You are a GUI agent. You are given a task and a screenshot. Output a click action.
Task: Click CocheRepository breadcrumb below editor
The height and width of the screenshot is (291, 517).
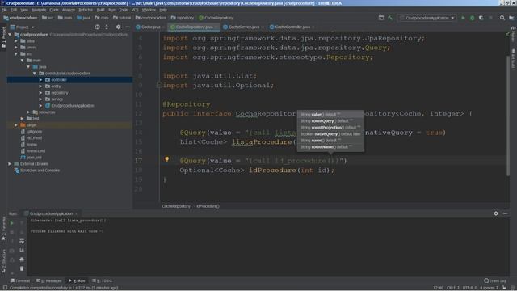(x=176, y=206)
